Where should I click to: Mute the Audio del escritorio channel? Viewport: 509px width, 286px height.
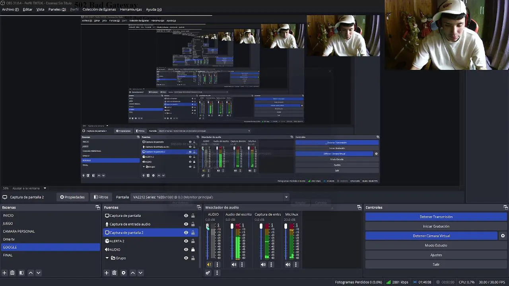point(234,265)
